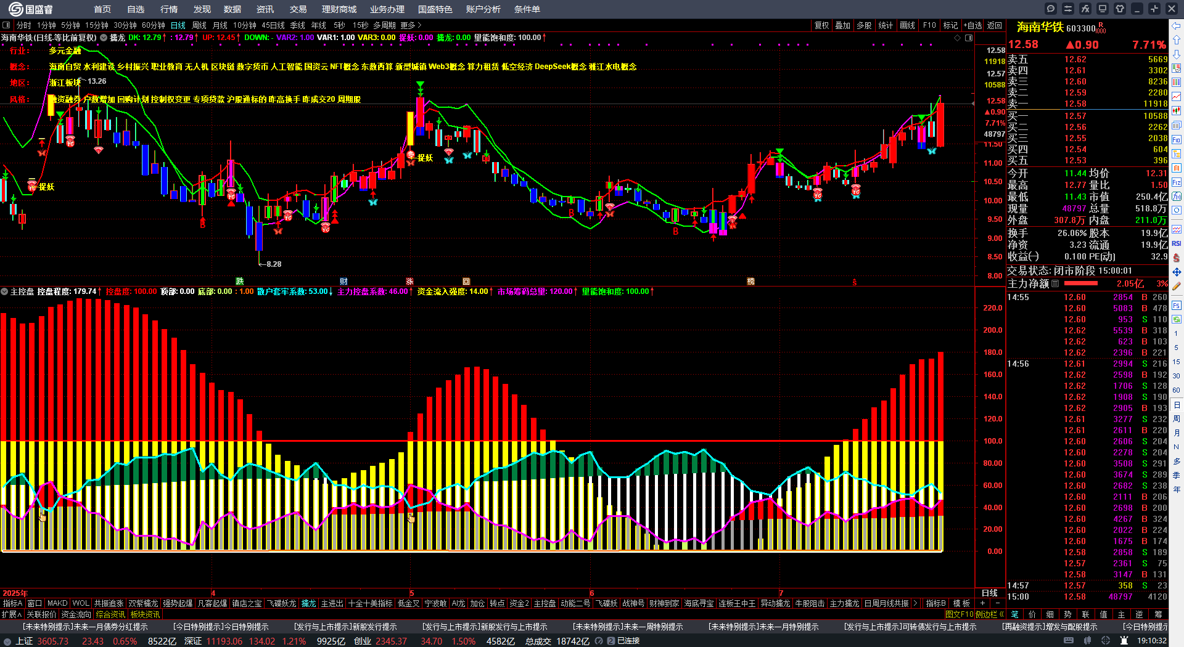Select the 主控盘 indicator tab
This screenshot has width=1184, height=647.
point(545,603)
